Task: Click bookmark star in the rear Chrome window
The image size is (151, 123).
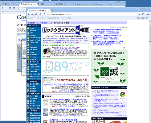Action: [x=18, y=8]
